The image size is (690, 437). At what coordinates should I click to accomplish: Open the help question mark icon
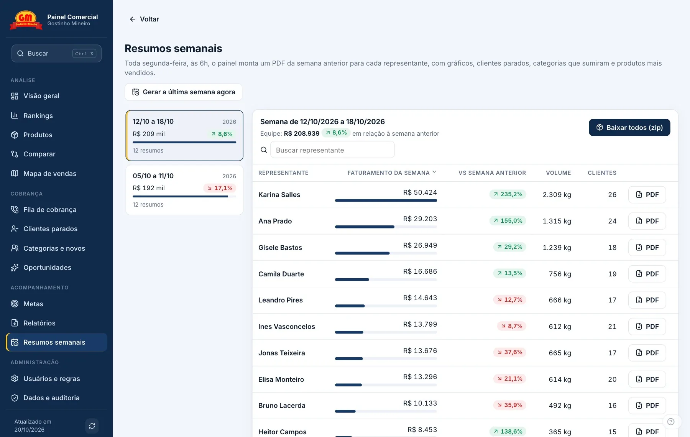click(671, 422)
